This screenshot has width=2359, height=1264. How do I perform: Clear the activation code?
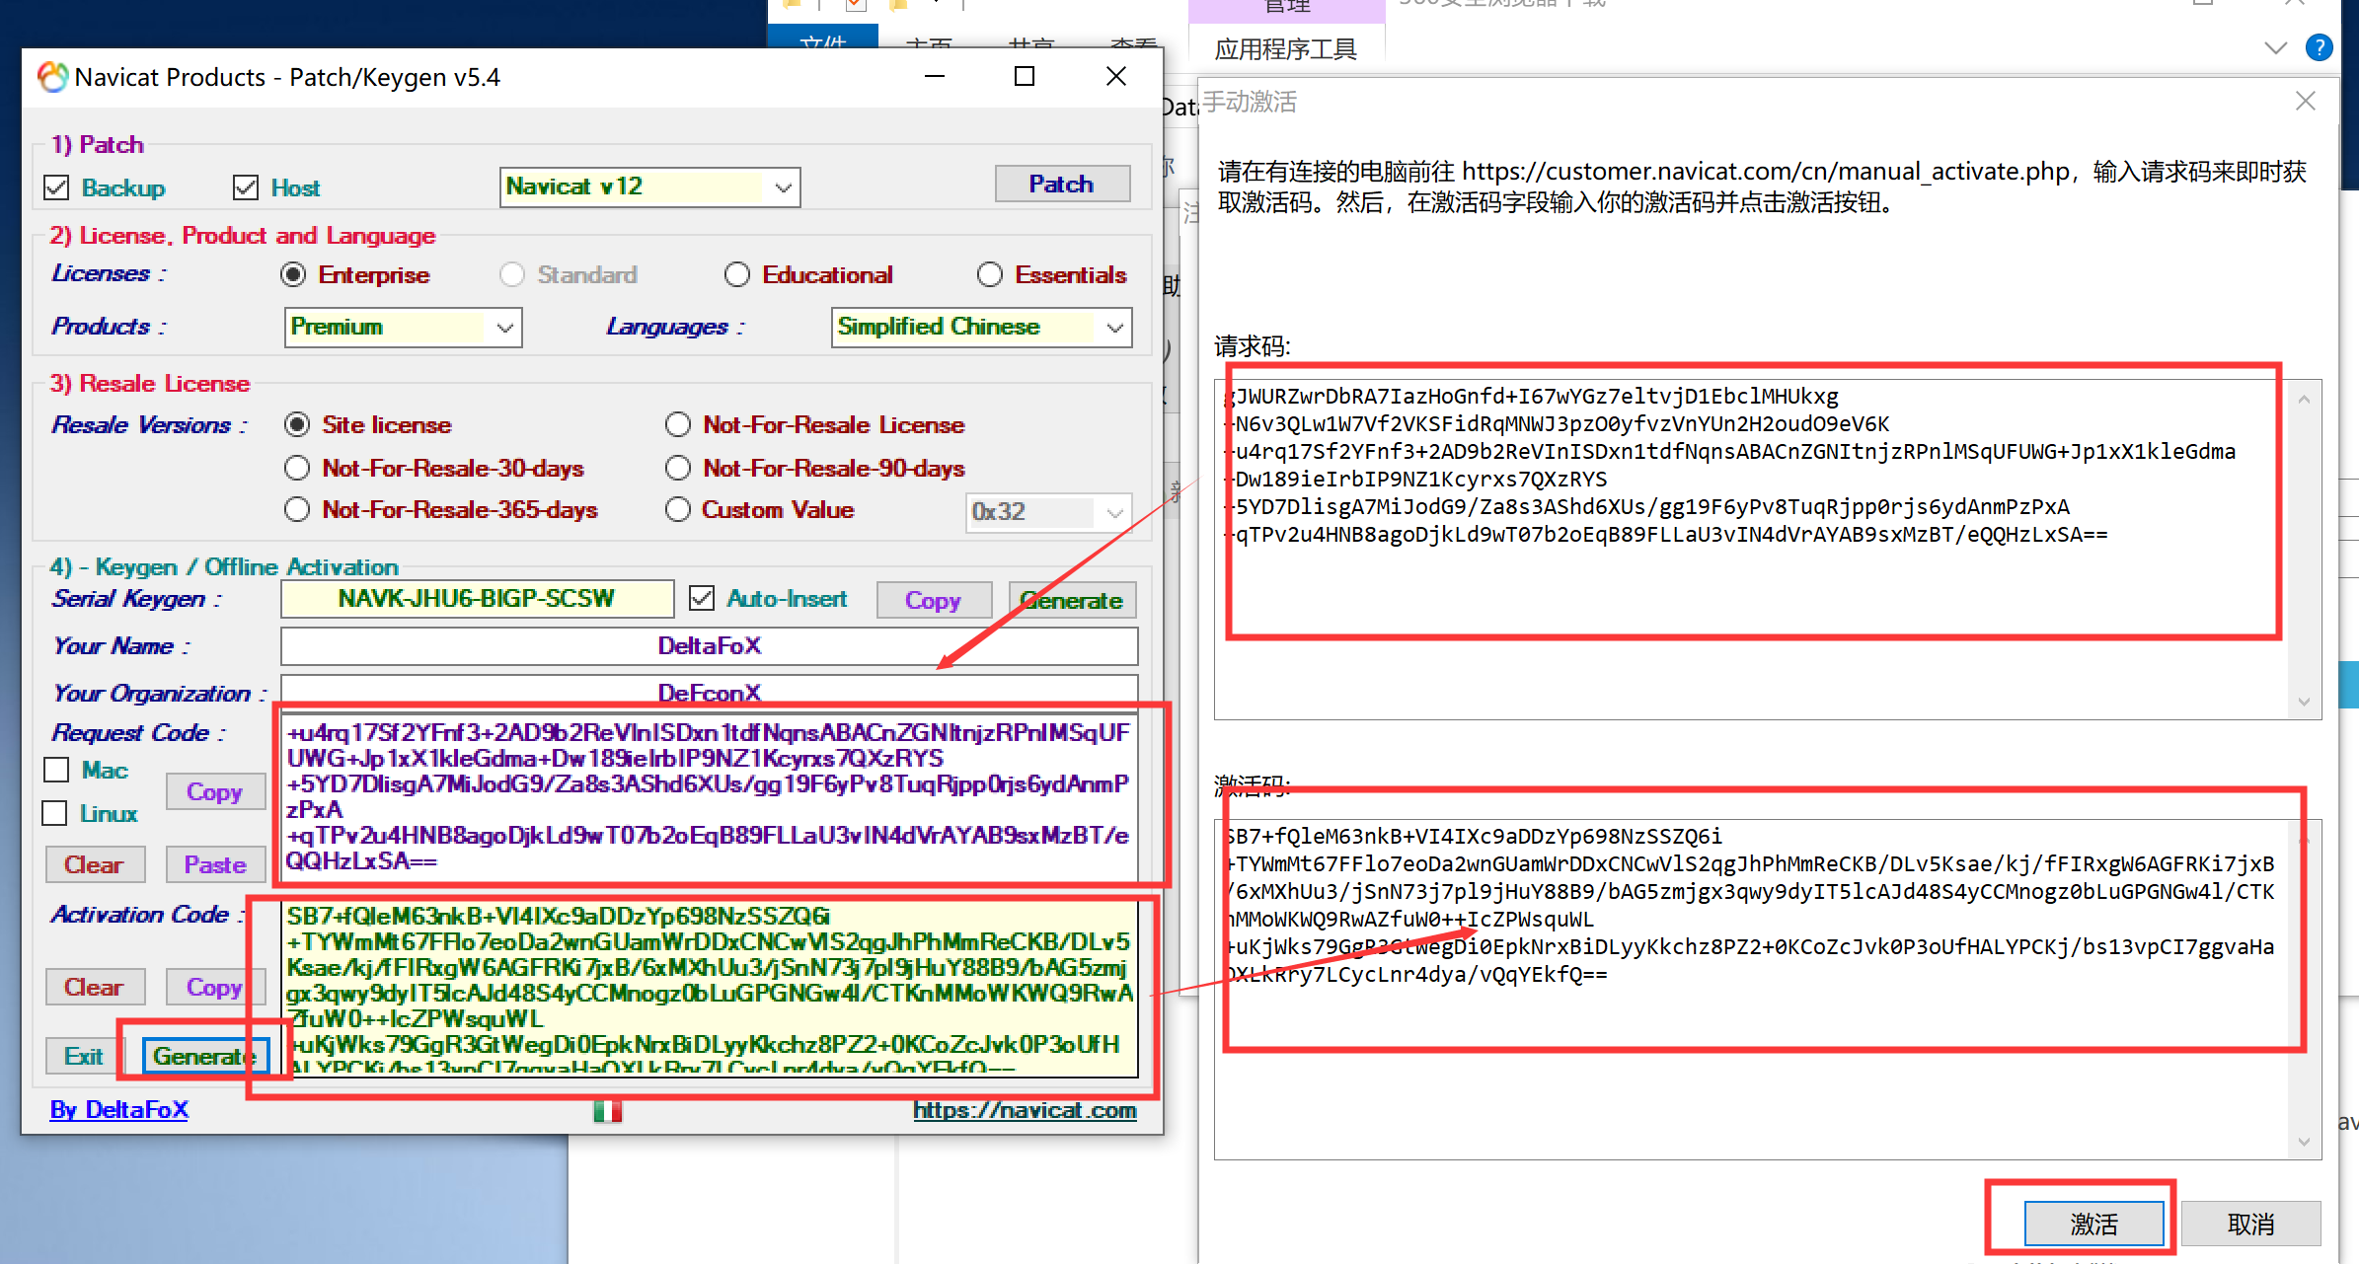[x=95, y=987]
